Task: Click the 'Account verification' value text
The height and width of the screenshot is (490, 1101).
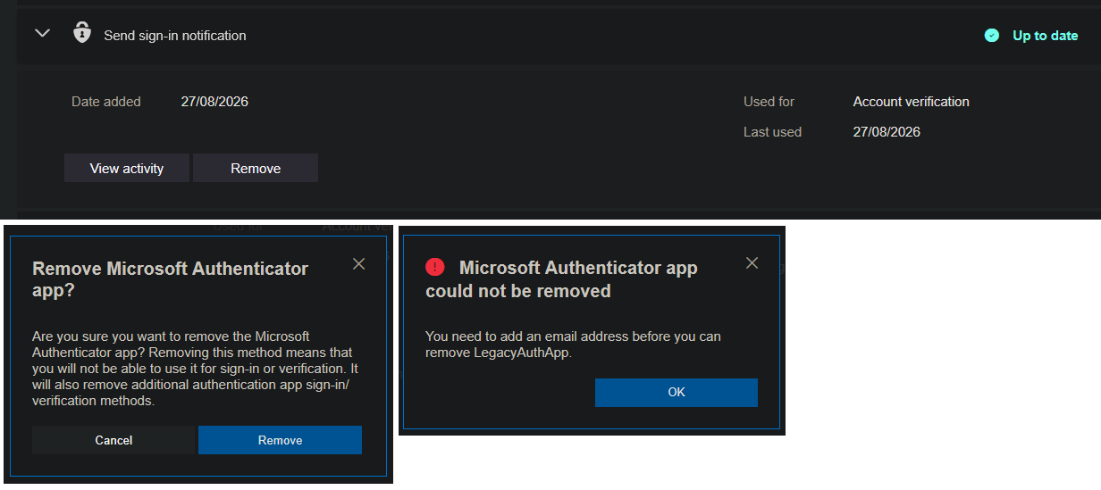Action: click(x=911, y=102)
